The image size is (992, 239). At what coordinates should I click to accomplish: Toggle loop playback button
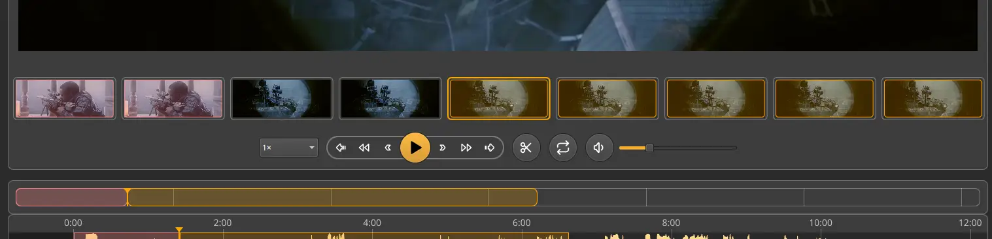click(x=563, y=148)
